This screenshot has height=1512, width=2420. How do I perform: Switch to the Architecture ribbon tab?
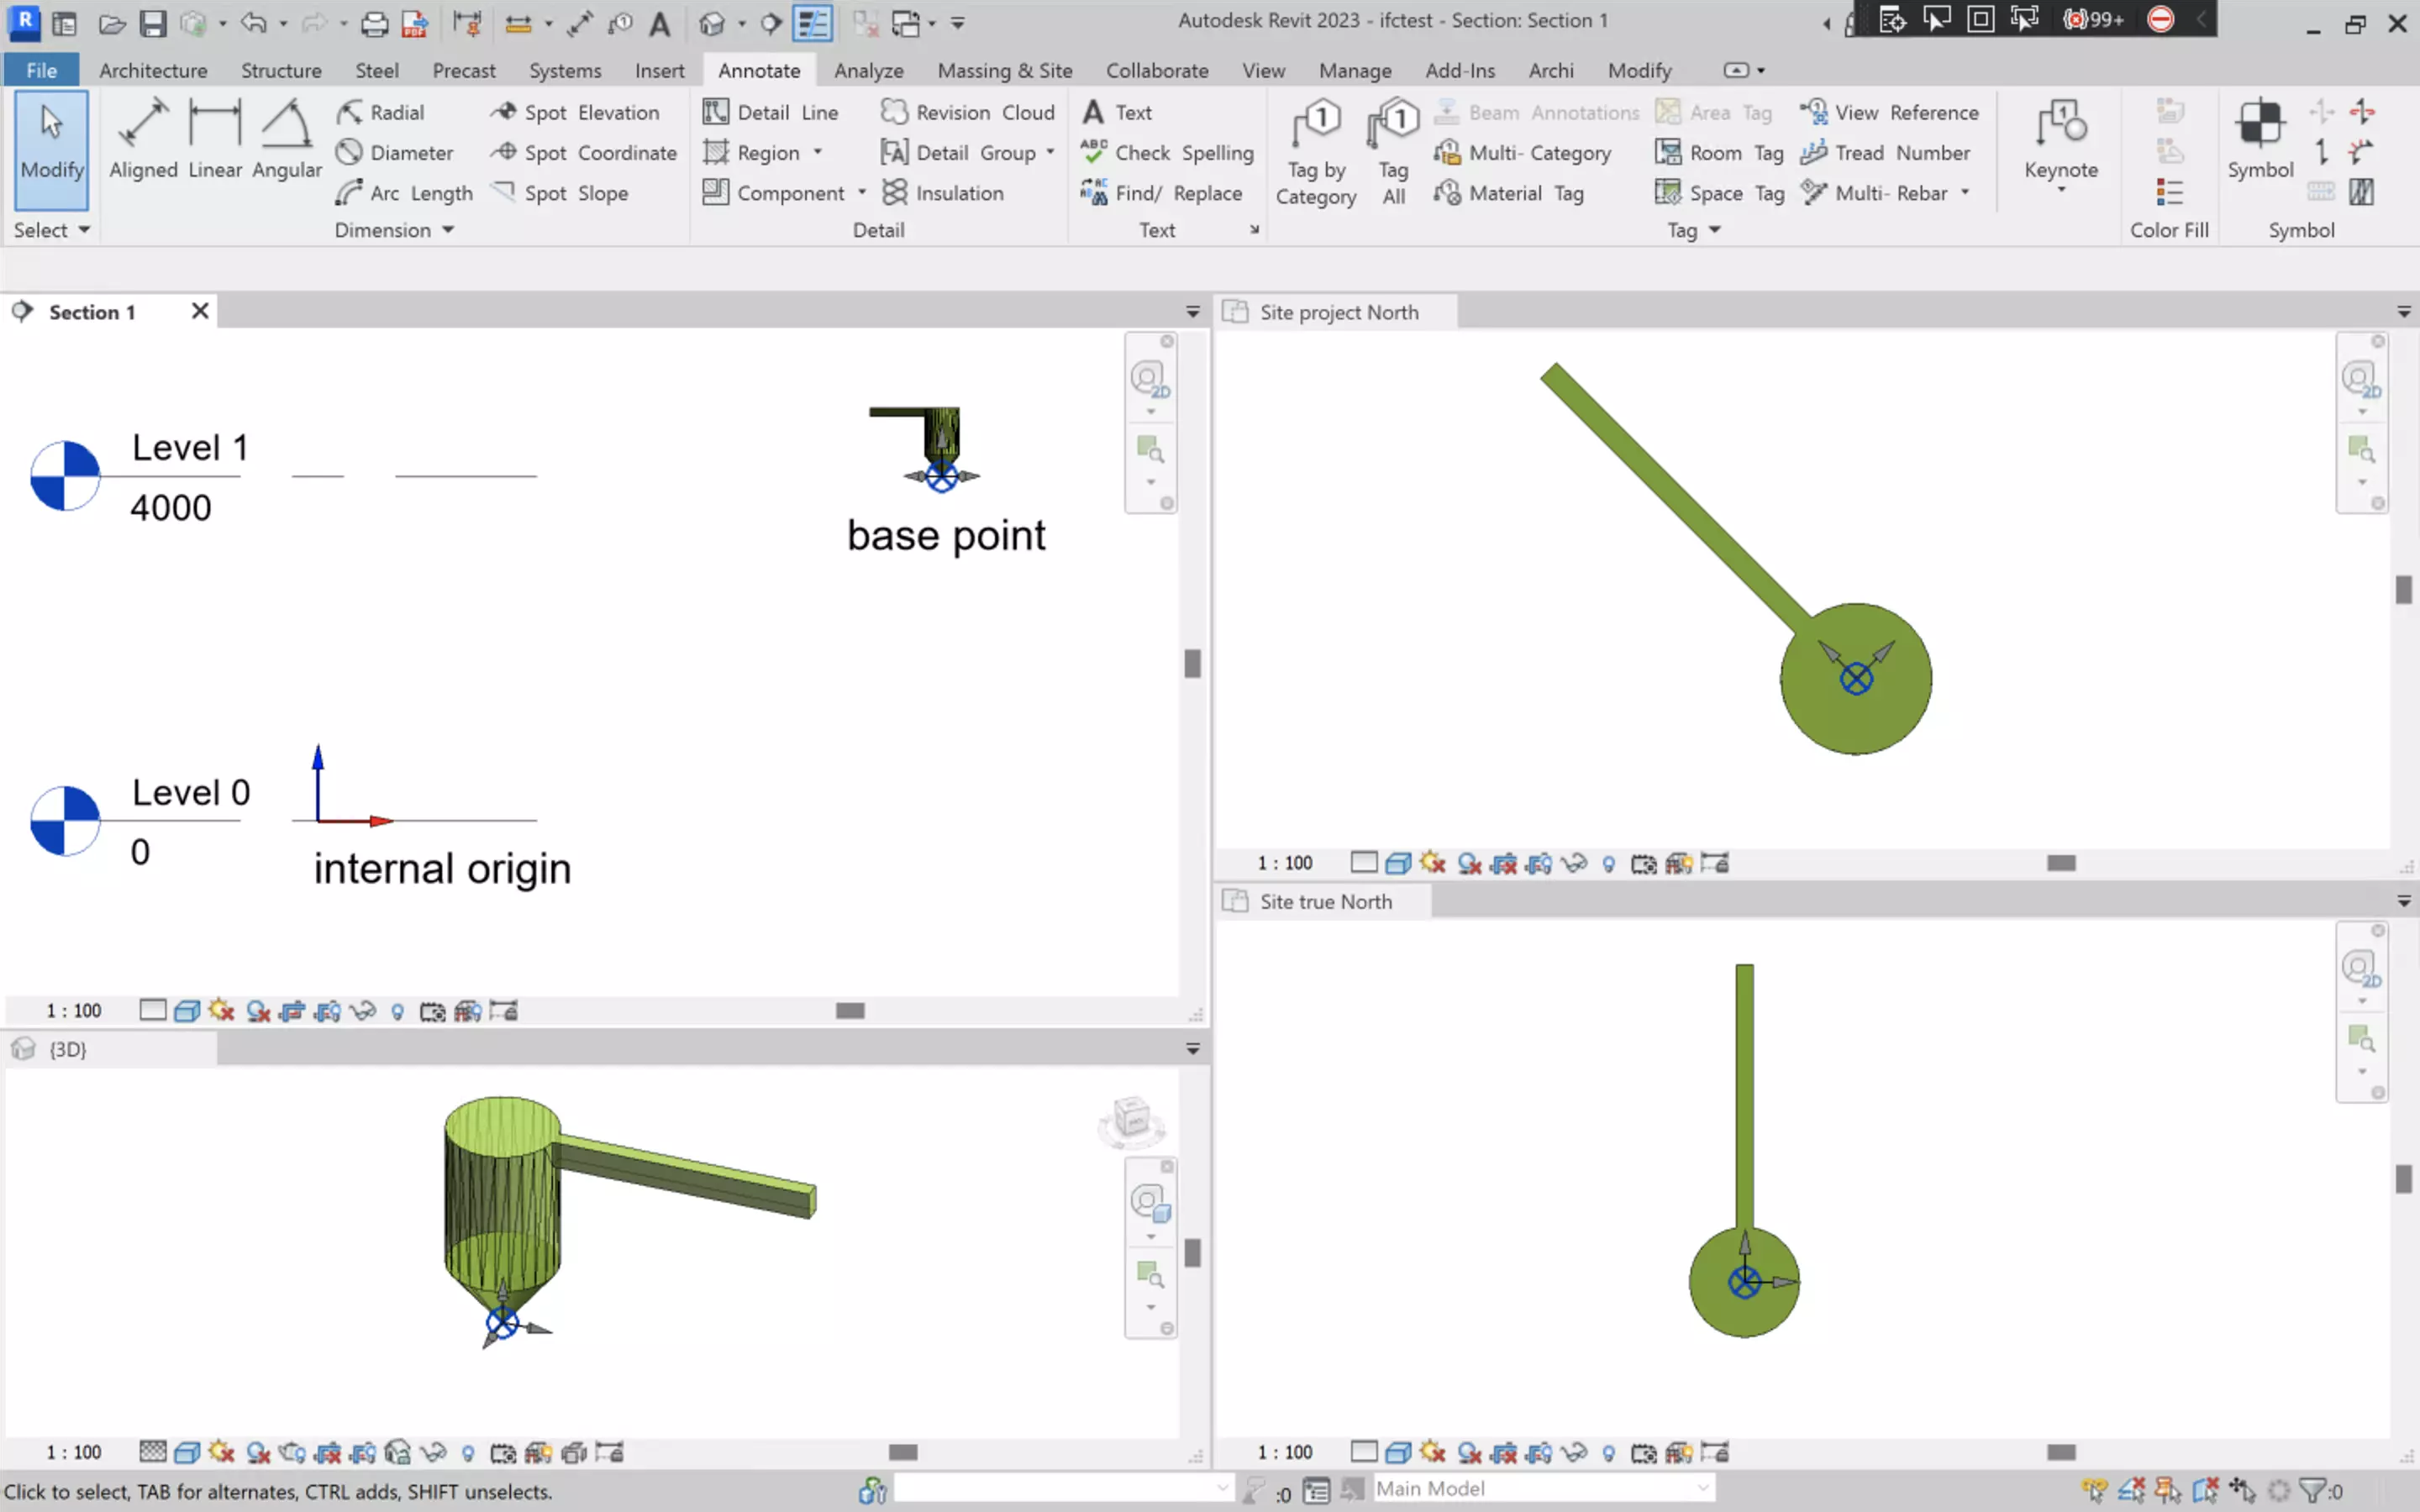coord(153,70)
